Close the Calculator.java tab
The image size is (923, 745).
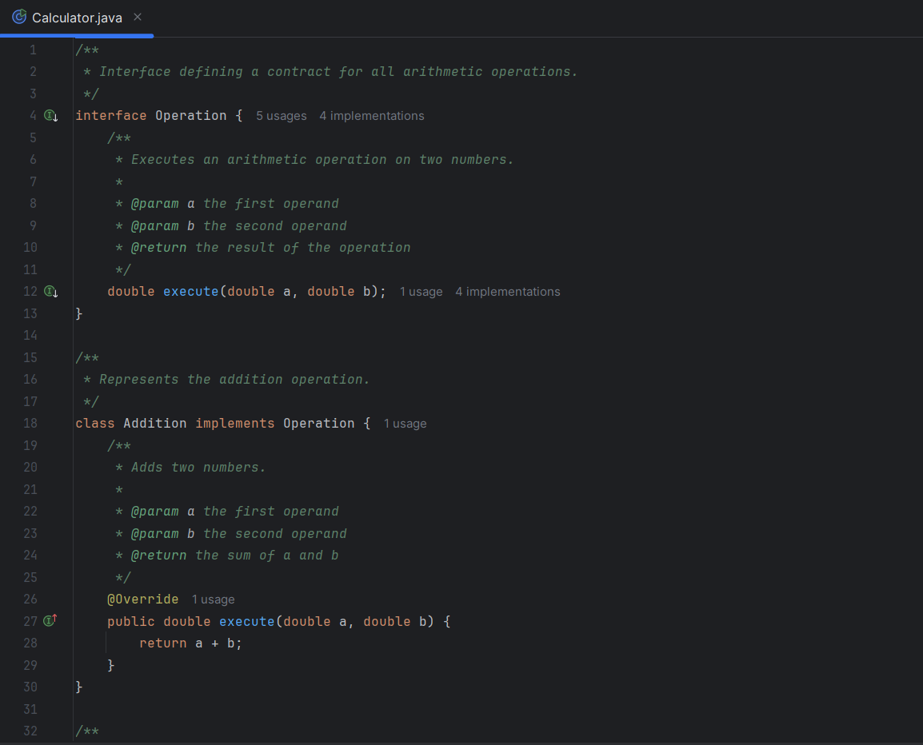(x=138, y=17)
